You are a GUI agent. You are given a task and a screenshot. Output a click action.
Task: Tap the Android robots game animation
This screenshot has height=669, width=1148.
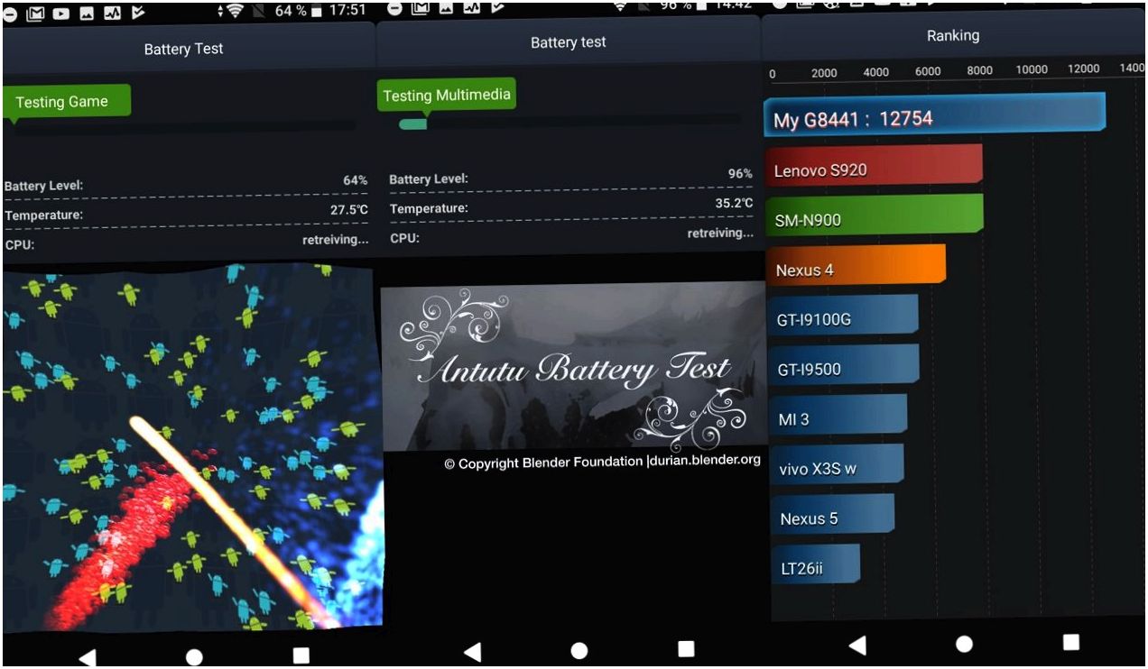tap(192, 446)
